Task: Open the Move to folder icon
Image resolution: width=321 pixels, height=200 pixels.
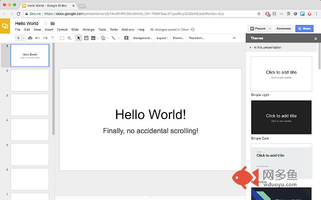Action: pos(53,23)
